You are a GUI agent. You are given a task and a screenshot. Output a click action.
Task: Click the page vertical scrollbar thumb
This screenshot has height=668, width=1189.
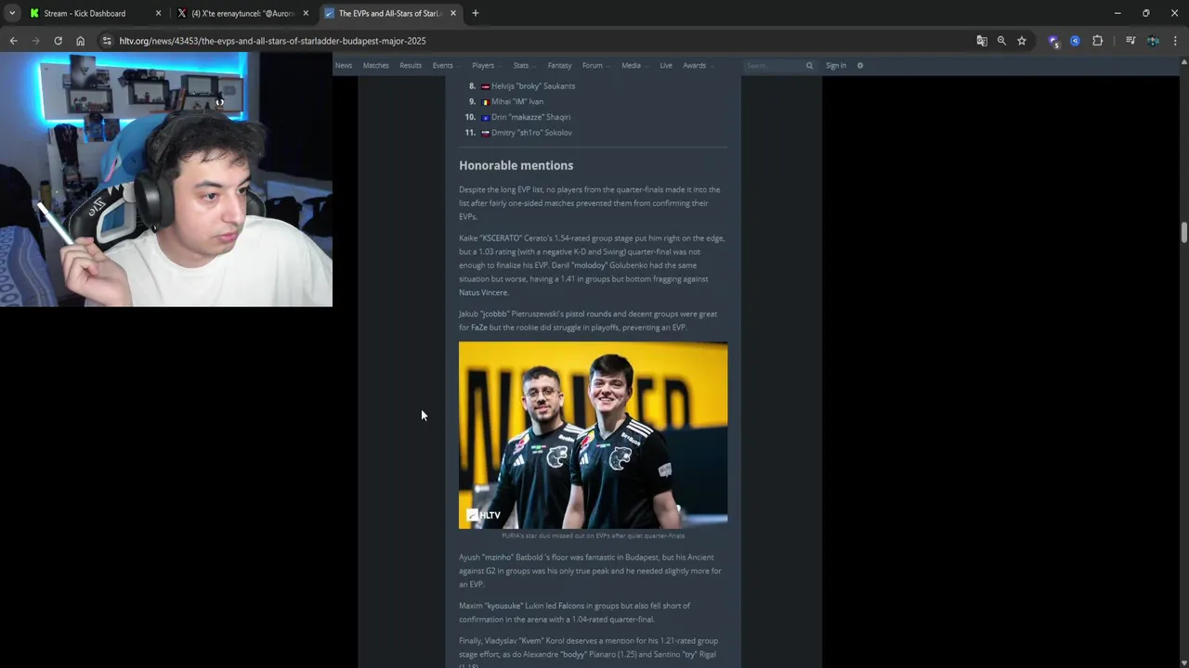1184,233
